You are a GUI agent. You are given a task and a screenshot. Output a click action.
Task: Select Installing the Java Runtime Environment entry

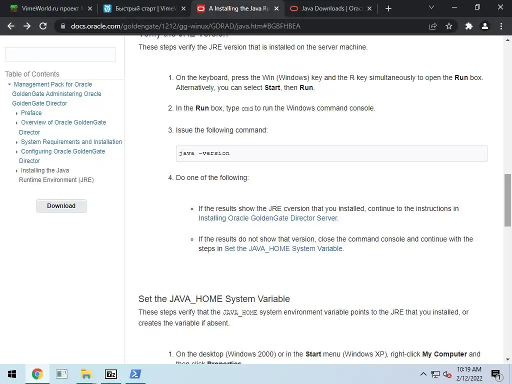tap(56, 175)
